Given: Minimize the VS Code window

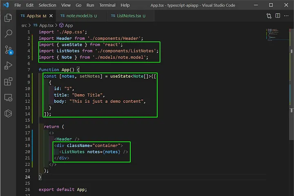Looking at the screenshot, I should click(256, 5).
